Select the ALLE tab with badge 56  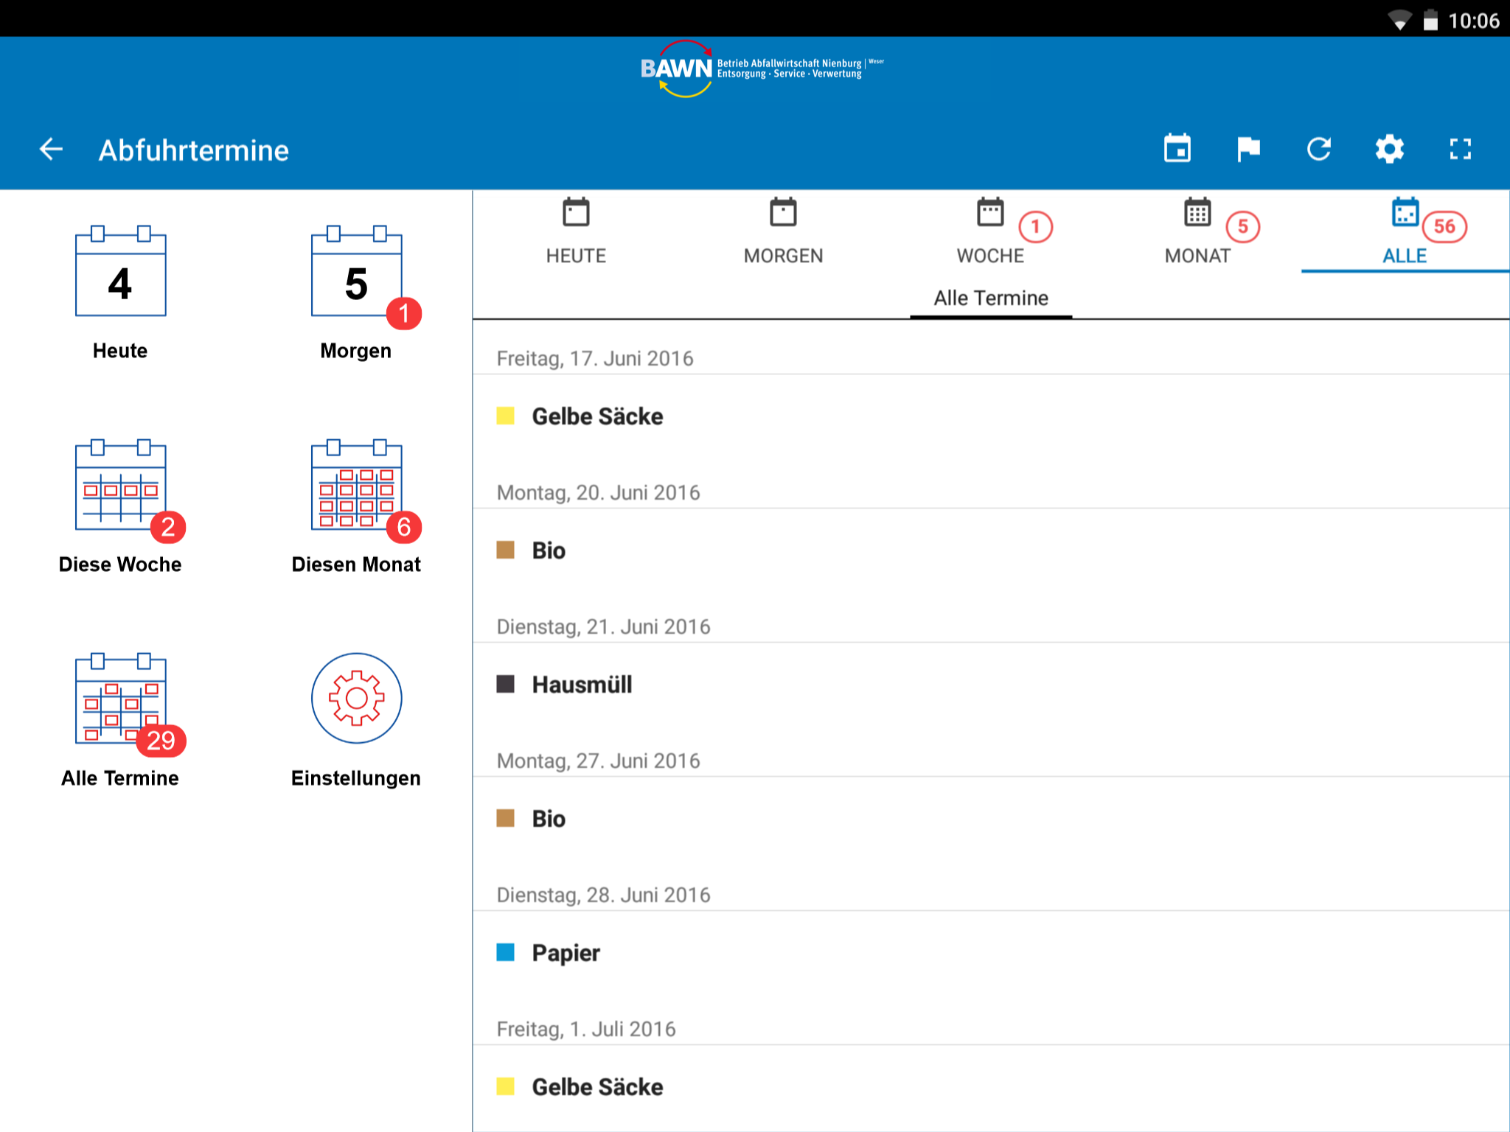click(x=1405, y=232)
